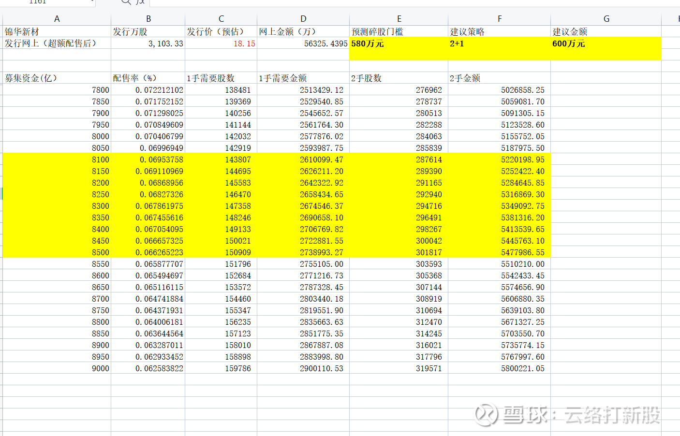Select the 2+1 strategy cell

click(500, 43)
